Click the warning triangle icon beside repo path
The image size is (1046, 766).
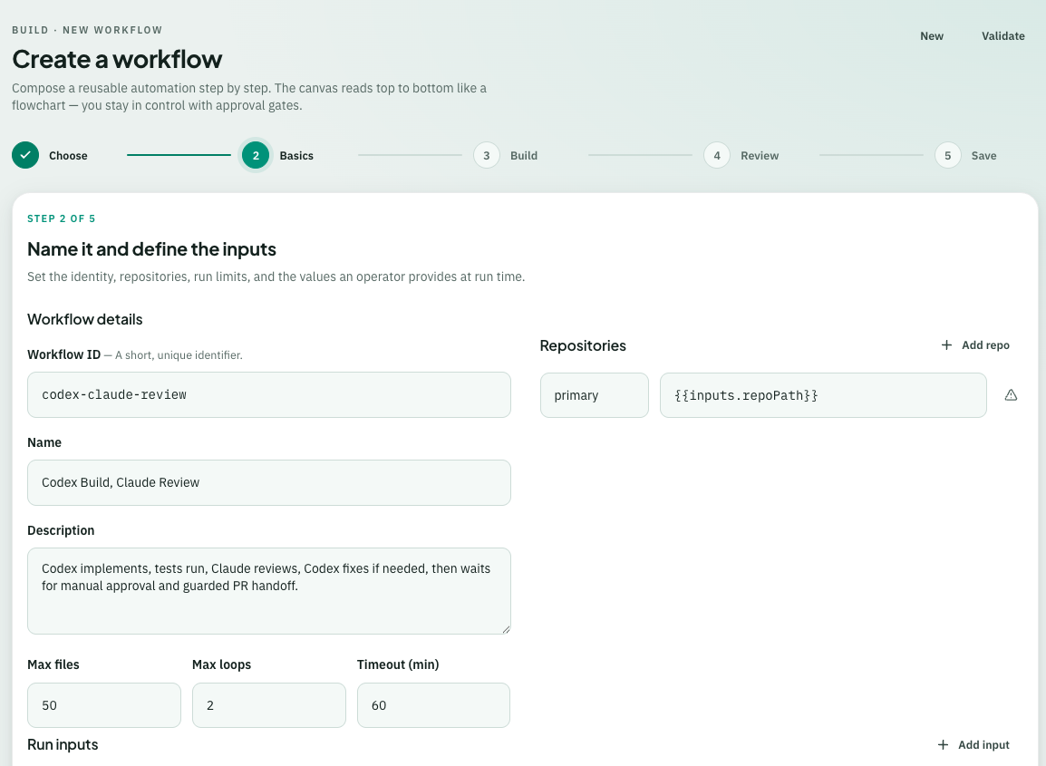pos(1011,395)
